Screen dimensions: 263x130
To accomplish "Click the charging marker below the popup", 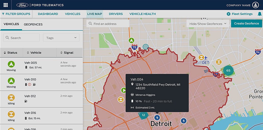I will click(157, 118).
